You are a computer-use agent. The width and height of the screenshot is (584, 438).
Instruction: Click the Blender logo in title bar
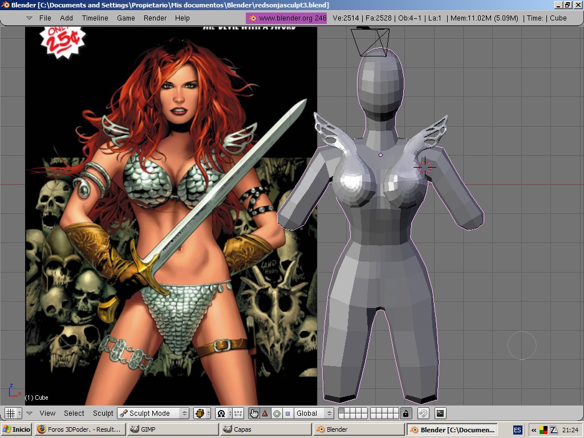5,5
